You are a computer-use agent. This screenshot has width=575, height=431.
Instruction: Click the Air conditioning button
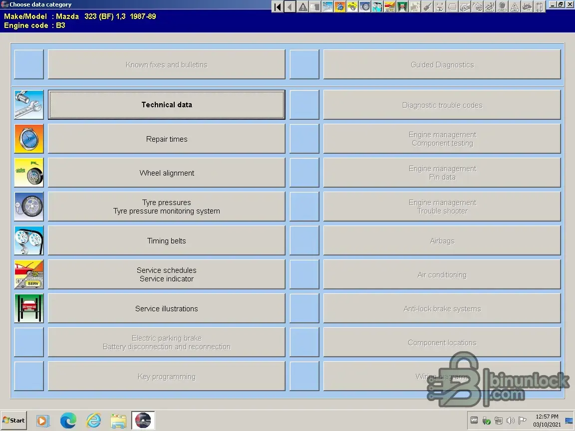(442, 274)
